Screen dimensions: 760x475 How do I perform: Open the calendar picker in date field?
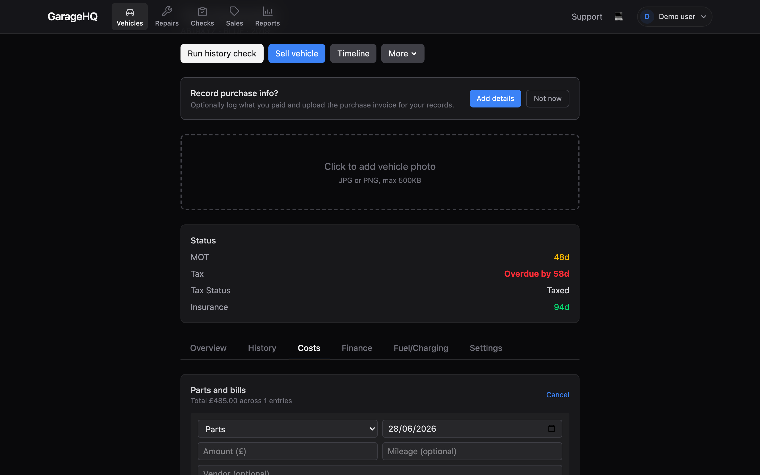pyautogui.click(x=552, y=428)
